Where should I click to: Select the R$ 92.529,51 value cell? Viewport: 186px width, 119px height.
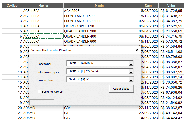[x=171, y=26]
